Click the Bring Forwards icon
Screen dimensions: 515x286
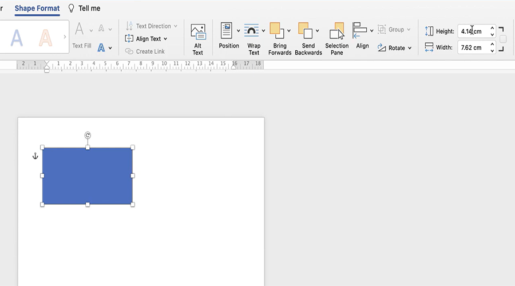coord(276,31)
